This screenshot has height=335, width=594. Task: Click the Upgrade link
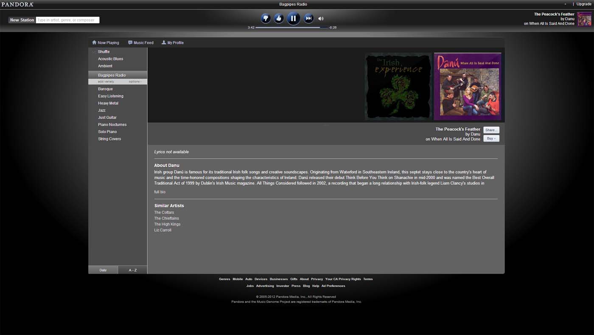click(584, 4)
